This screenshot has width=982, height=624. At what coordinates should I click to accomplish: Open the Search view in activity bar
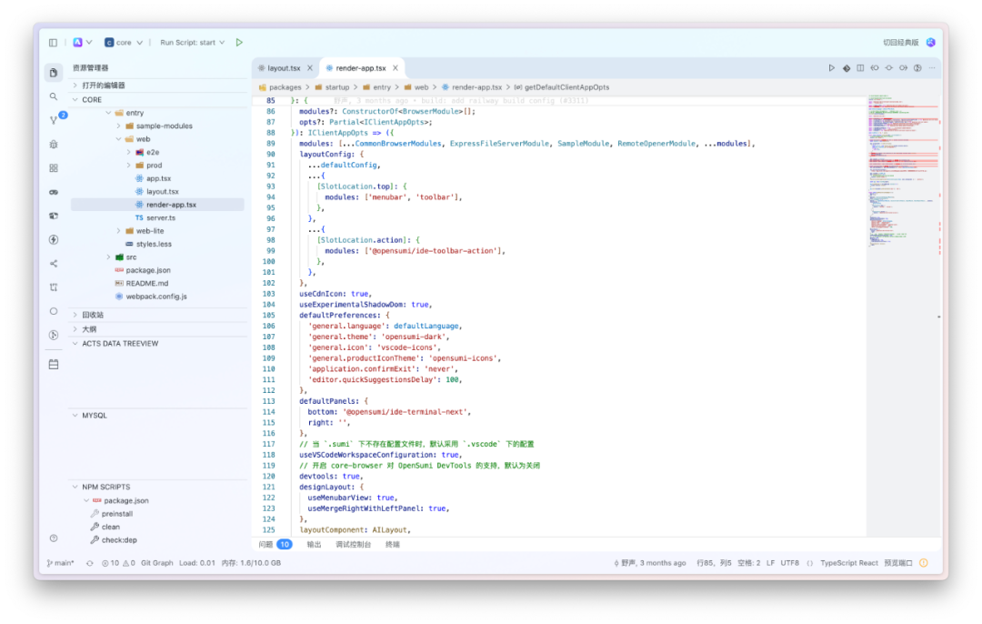pyautogui.click(x=54, y=96)
